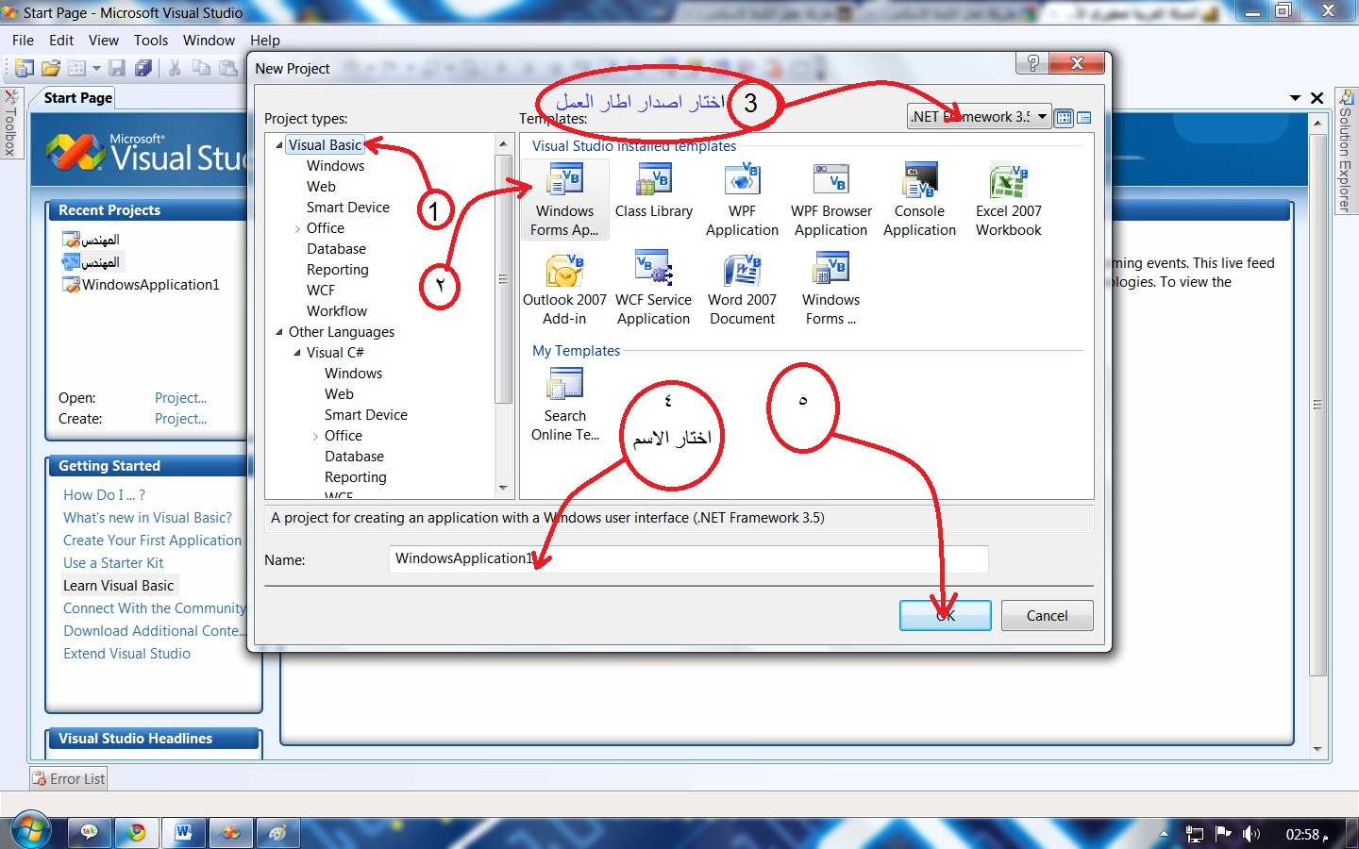Click the Save toolbar icon
The image size is (1359, 849).
pyautogui.click(x=117, y=68)
